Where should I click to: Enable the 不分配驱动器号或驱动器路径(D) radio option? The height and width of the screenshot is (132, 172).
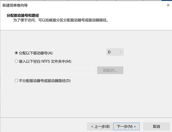click(x=17, y=81)
